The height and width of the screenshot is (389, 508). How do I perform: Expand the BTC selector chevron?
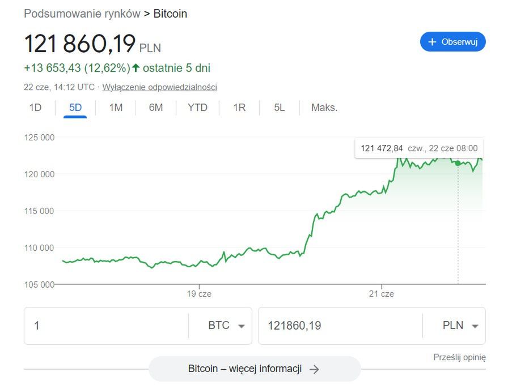240,326
